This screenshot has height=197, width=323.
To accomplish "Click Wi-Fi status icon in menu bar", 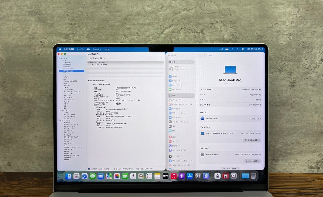I will (x=233, y=49).
